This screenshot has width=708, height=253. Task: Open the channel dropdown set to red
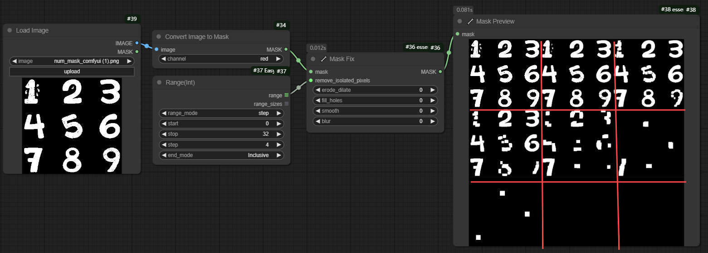221,59
